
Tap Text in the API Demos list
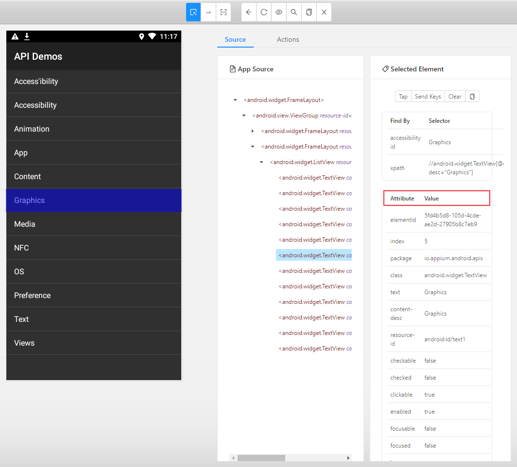[94, 319]
